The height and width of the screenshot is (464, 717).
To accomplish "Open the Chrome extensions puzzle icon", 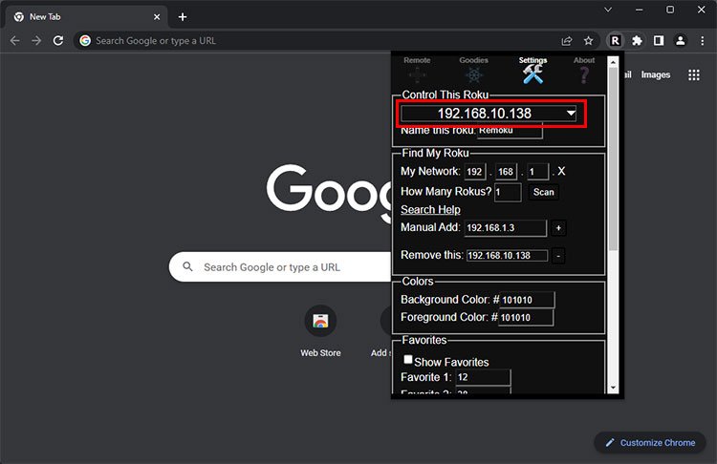I will click(x=637, y=41).
